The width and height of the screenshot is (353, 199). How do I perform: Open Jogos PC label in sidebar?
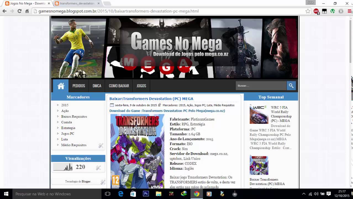pyautogui.click(x=68, y=134)
